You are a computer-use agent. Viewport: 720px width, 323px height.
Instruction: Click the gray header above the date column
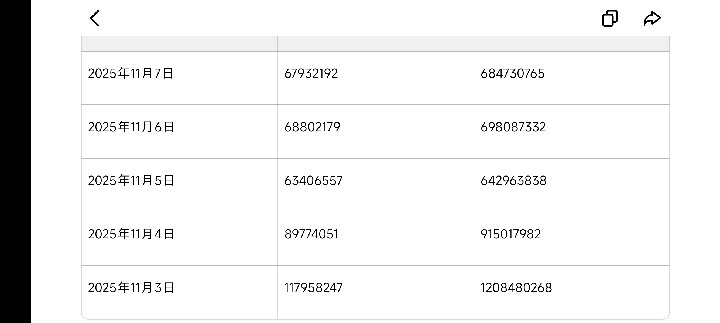(x=179, y=44)
